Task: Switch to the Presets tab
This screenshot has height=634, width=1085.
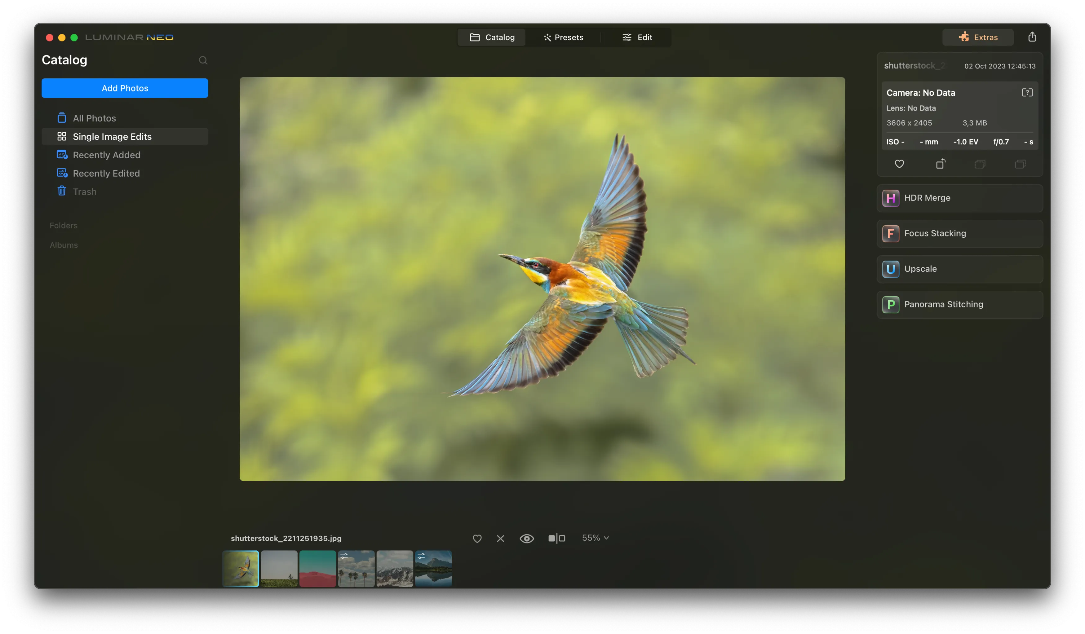Action: [563, 37]
